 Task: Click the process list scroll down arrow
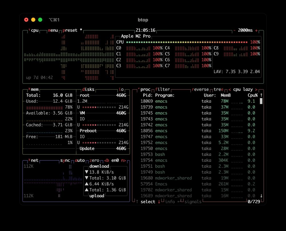click(x=261, y=196)
